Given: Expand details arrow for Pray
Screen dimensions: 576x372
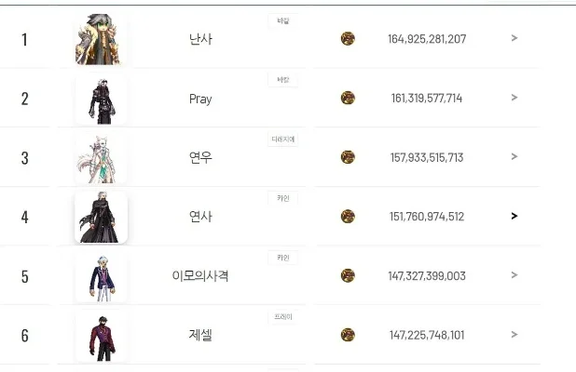Looking at the screenshot, I should [x=514, y=99].
